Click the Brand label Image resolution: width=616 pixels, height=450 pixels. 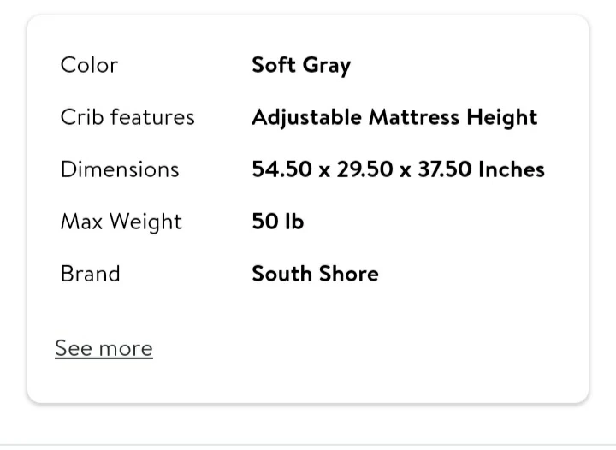coord(90,274)
